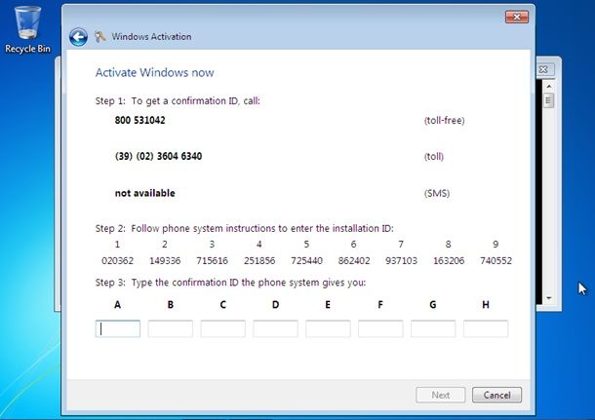Close the Windows Activation dialog
595x420 pixels.
[x=517, y=17]
